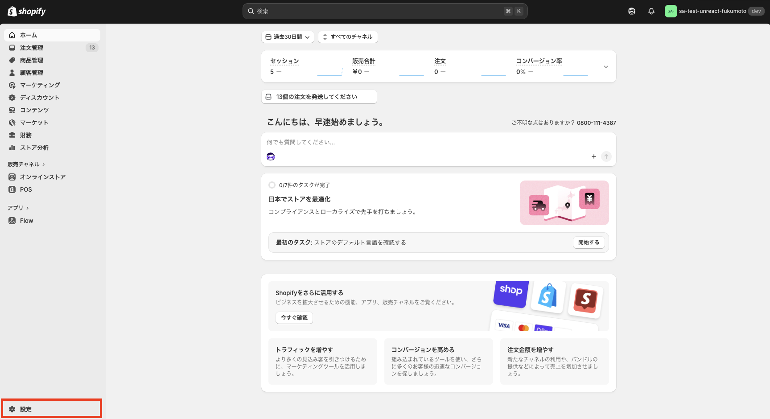770x419 pixels.
Task: Open 顧客管理 in sidebar
Action: click(x=52, y=73)
